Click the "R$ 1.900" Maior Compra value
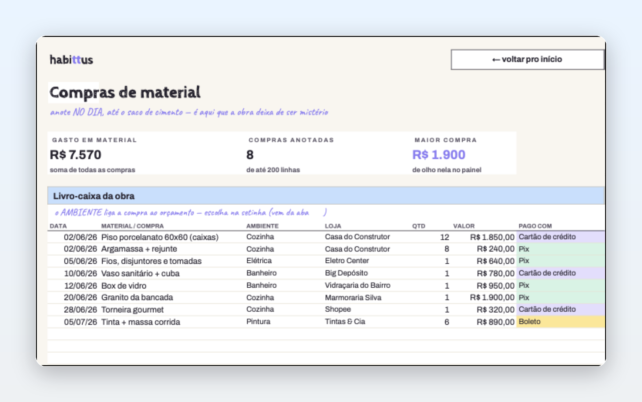 [x=439, y=155]
